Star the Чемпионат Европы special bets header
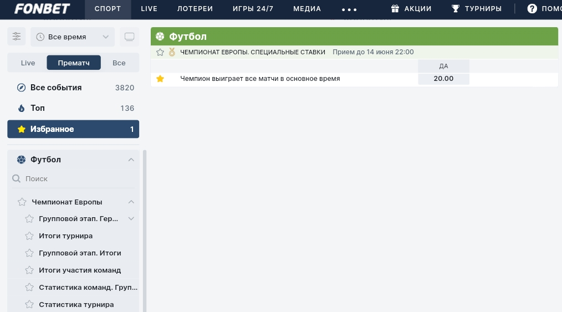The height and width of the screenshot is (312, 562). tap(160, 52)
